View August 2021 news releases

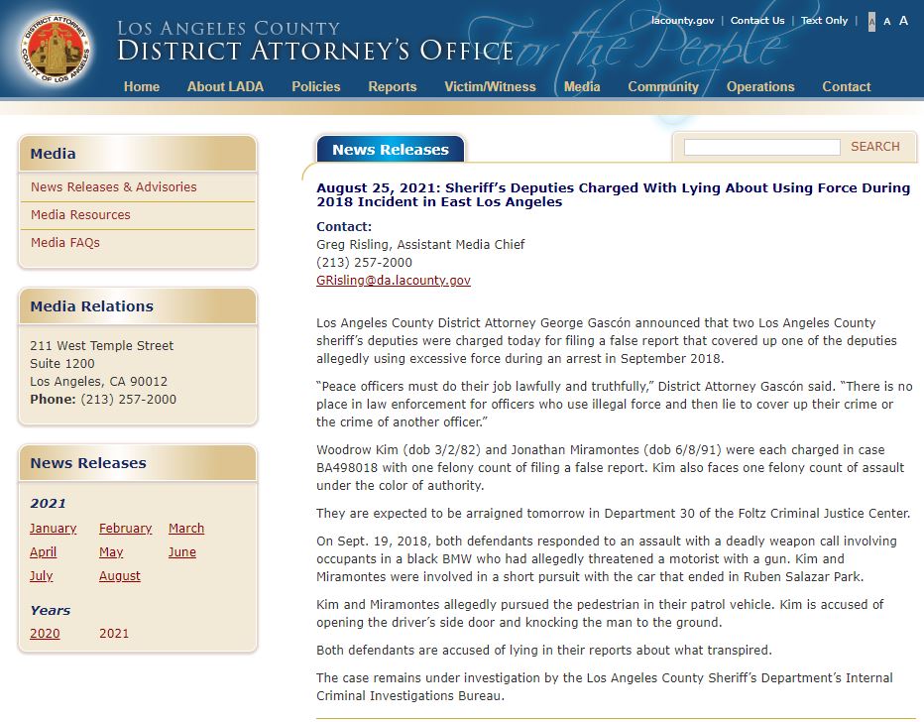(120, 576)
